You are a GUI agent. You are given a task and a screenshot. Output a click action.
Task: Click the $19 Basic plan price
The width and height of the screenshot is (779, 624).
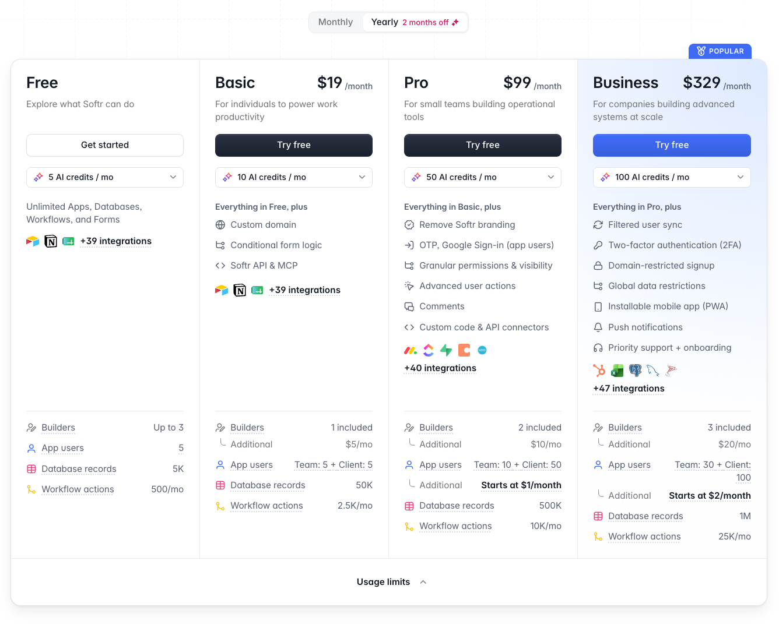[x=329, y=83]
